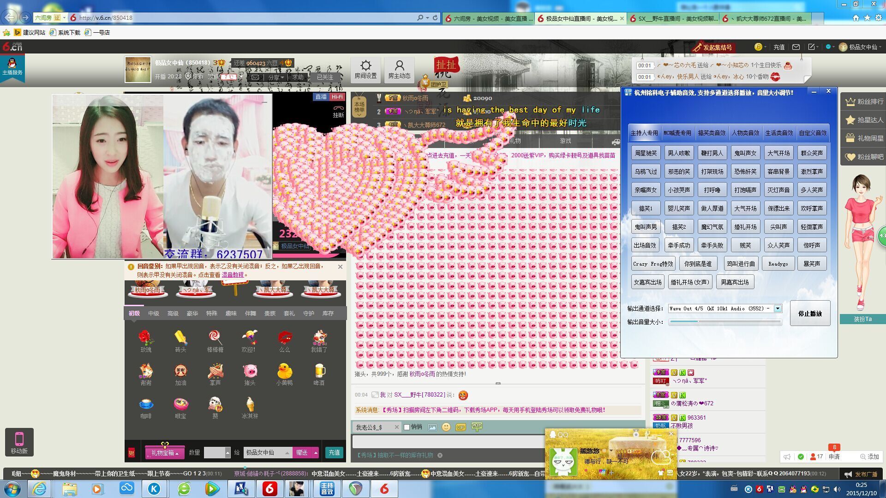Switch to the 搞笑类音效 tab
Viewport: 886px width, 498px height.
point(712,133)
